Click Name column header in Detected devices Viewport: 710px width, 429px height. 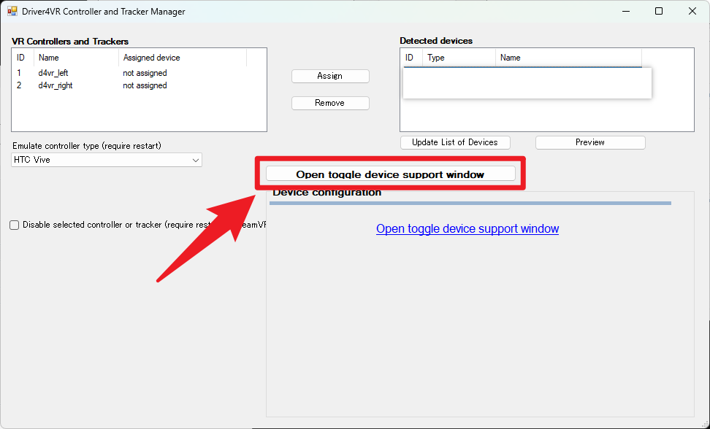pos(568,58)
